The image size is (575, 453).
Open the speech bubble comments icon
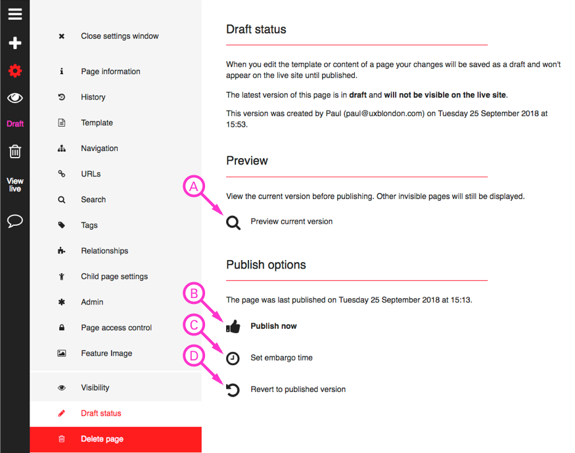point(14,221)
